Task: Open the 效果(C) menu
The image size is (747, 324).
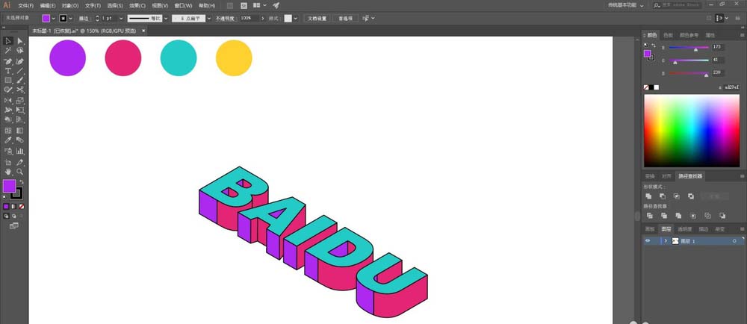Action: (x=137, y=6)
